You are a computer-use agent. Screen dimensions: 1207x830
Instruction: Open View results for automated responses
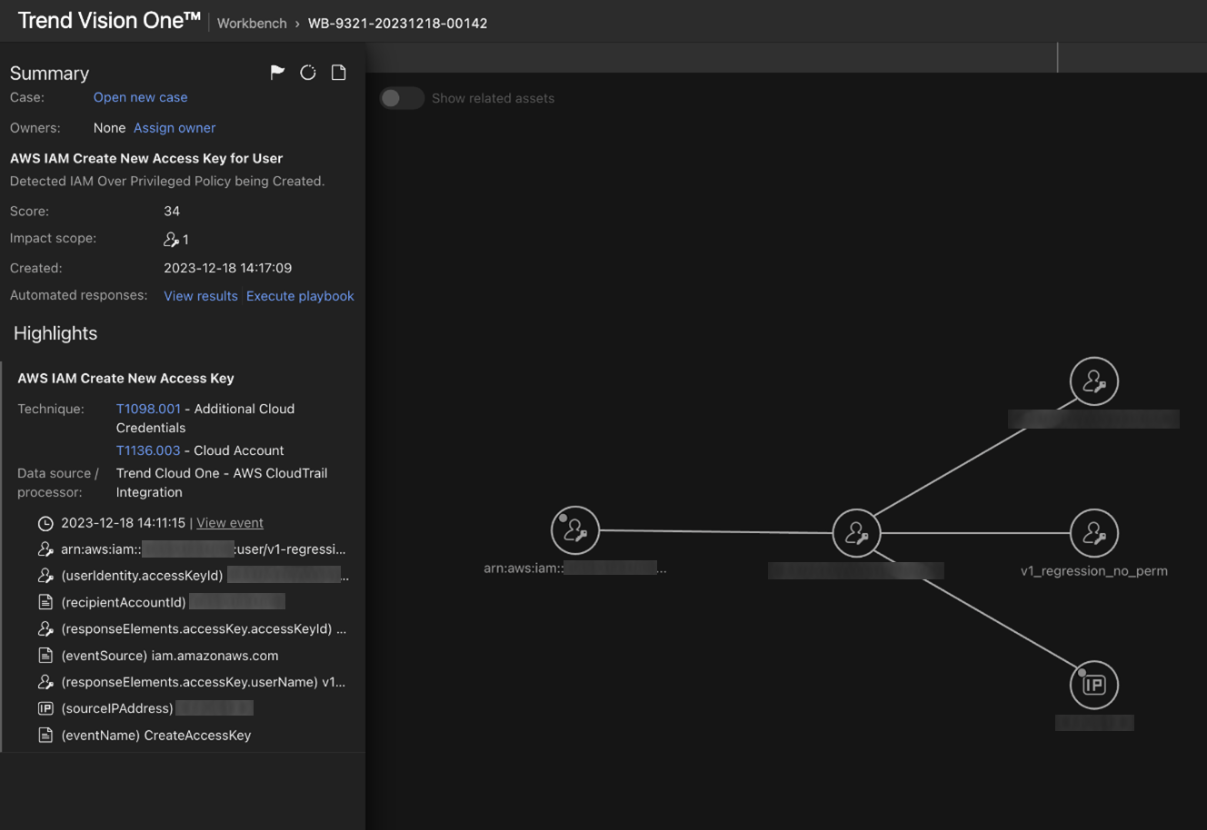(201, 296)
